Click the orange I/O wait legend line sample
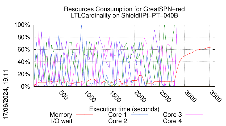 click(85, 121)
